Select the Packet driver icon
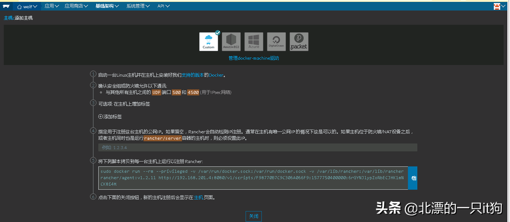510x222 pixels. click(299, 41)
